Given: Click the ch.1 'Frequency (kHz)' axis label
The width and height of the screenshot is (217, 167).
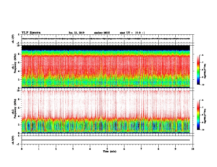Looking at the screenshot, I should point(15,64).
